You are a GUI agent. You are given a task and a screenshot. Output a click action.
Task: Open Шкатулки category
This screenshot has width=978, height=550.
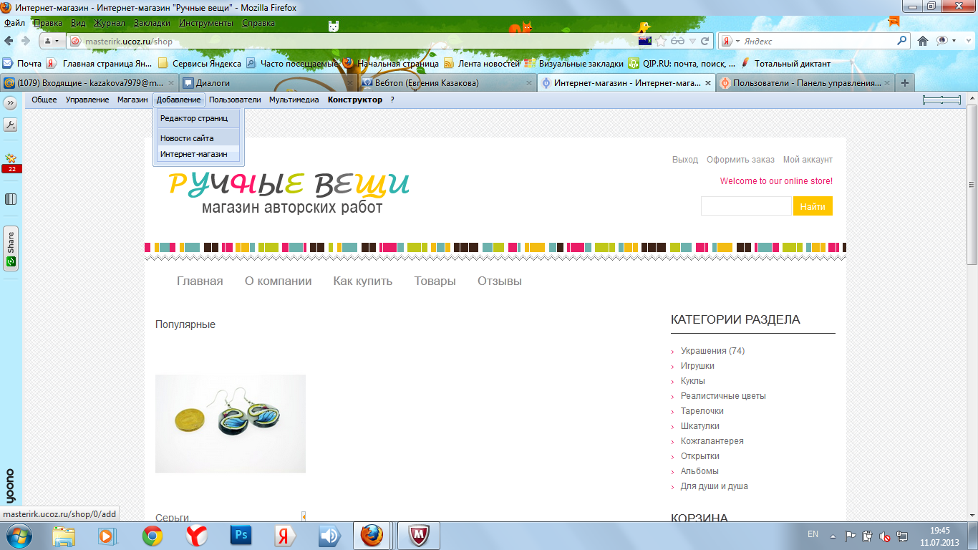(700, 426)
